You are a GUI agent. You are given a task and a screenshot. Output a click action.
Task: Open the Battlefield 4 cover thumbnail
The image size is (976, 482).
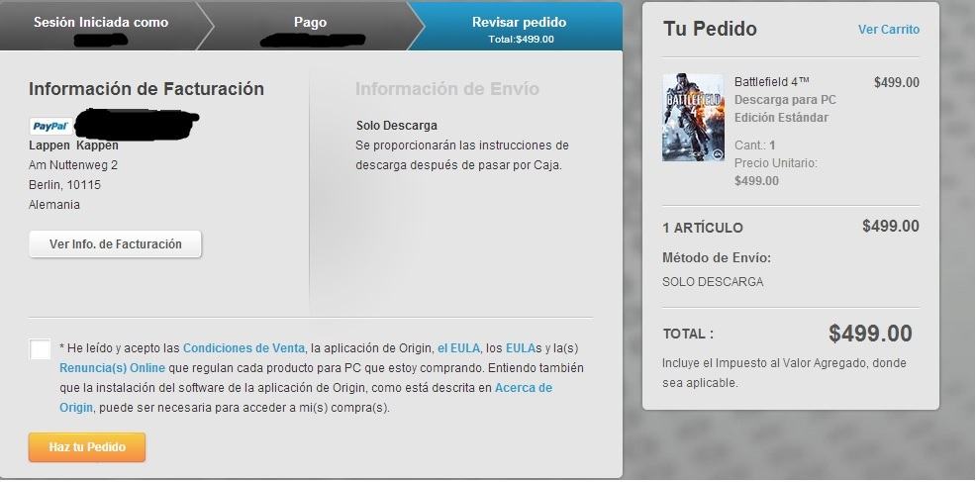694,118
